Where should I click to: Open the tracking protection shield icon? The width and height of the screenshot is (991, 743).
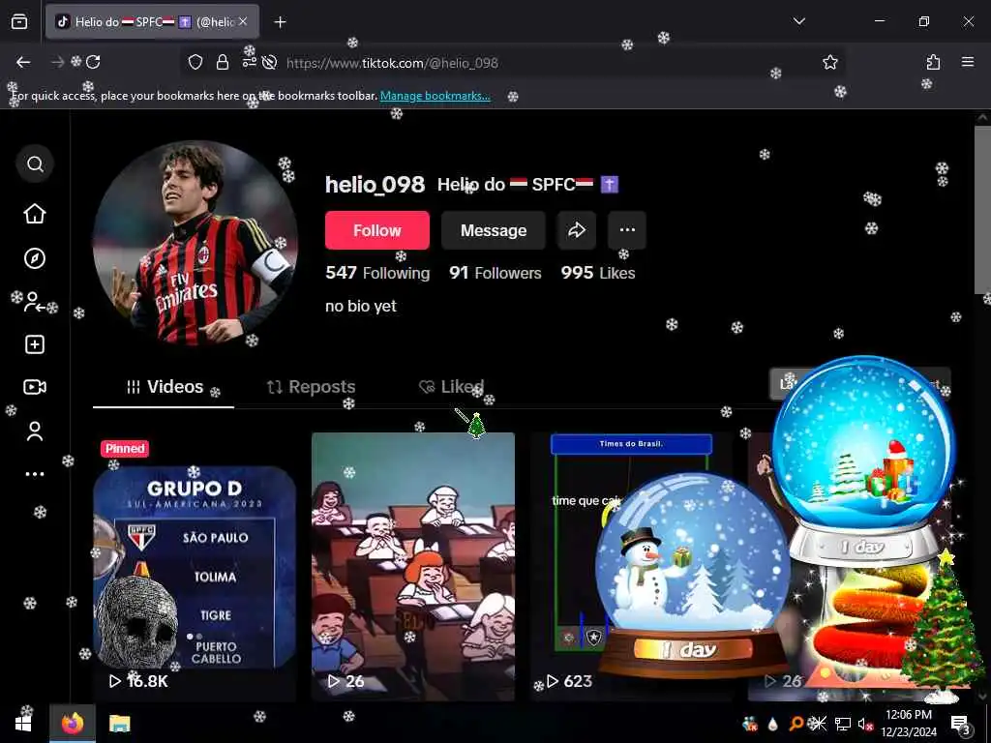195,62
